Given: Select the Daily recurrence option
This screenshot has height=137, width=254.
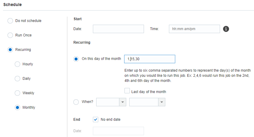Looking at the screenshot, I should (x=17, y=79).
